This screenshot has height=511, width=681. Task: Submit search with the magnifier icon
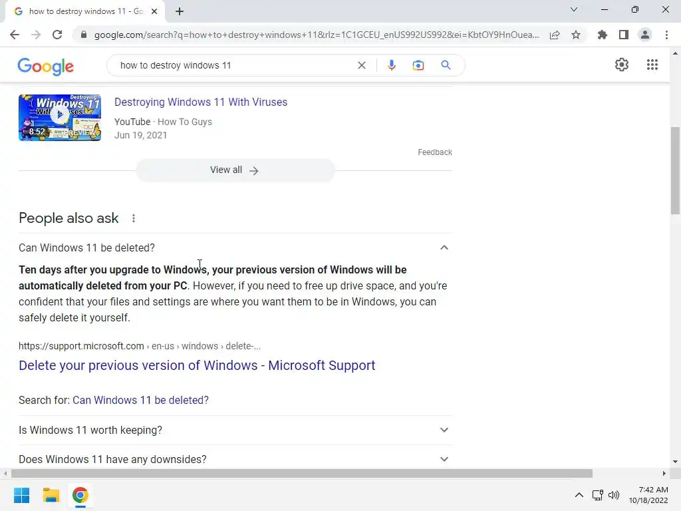pos(446,65)
